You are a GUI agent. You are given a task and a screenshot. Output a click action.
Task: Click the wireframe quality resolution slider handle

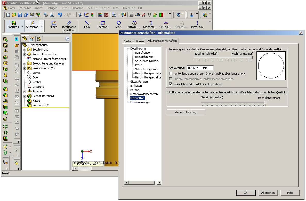point(265,102)
